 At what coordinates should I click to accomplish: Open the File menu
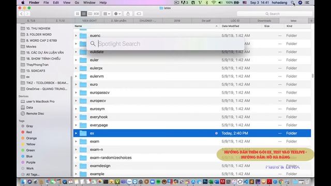tap(46, 3)
